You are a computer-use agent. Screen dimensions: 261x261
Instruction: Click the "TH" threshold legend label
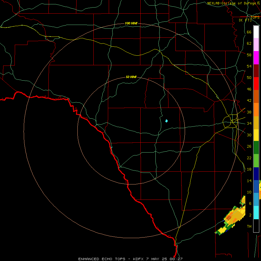249,226
